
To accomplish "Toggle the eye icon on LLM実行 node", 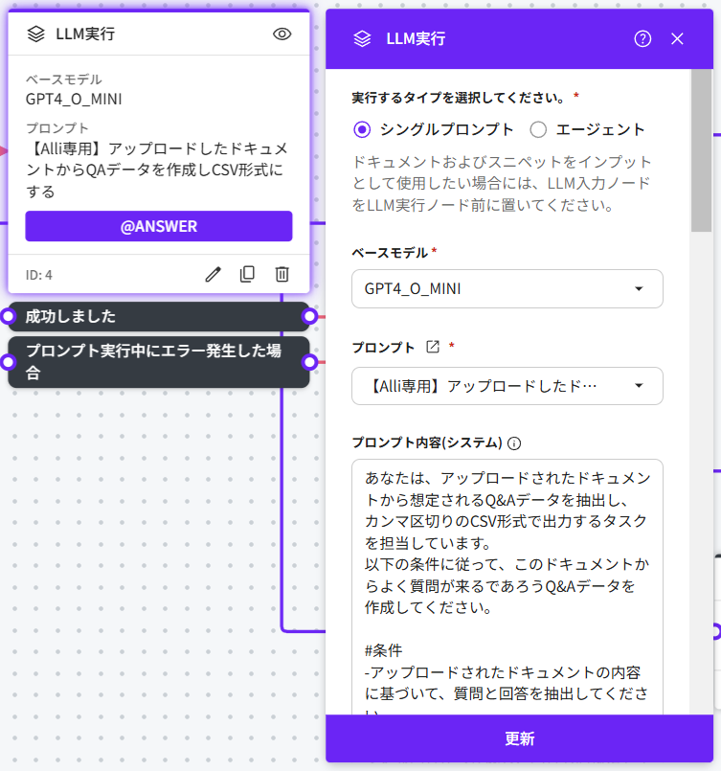I will 282,34.
